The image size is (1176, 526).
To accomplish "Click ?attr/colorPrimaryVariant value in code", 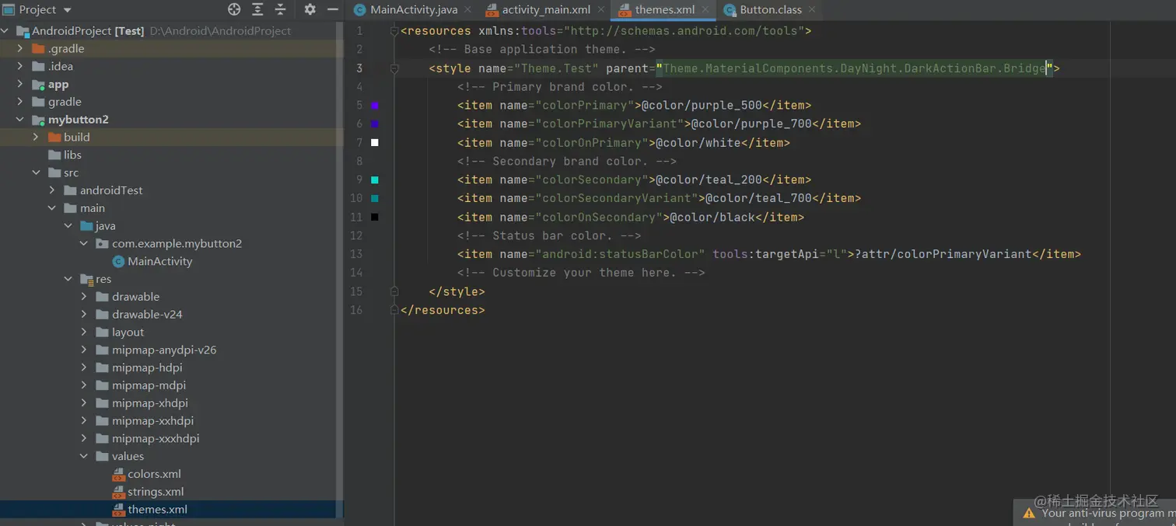I will click(x=943, y=254).
